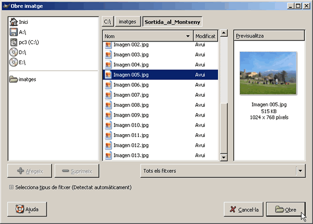Select the D:\ disc drive
The width and height of the screenshot is (313, 224).
pos(18,52)
